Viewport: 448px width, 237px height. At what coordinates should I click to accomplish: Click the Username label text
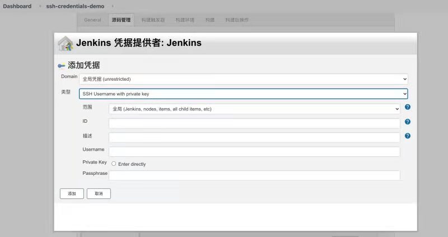[x=94, y=150]
